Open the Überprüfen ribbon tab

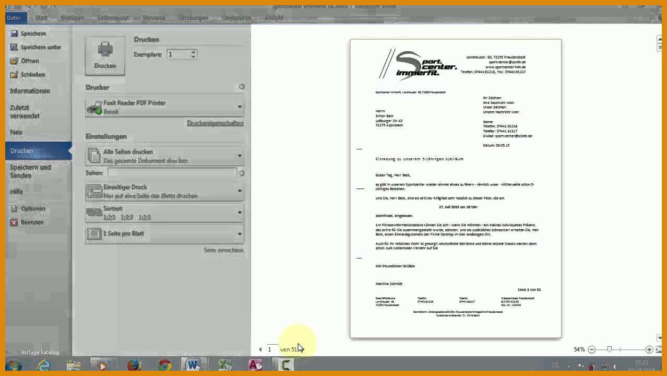coord(236,18)
